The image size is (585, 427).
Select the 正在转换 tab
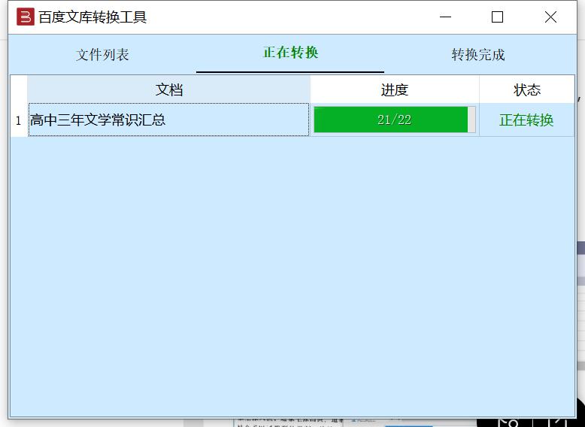pos(291,53)
